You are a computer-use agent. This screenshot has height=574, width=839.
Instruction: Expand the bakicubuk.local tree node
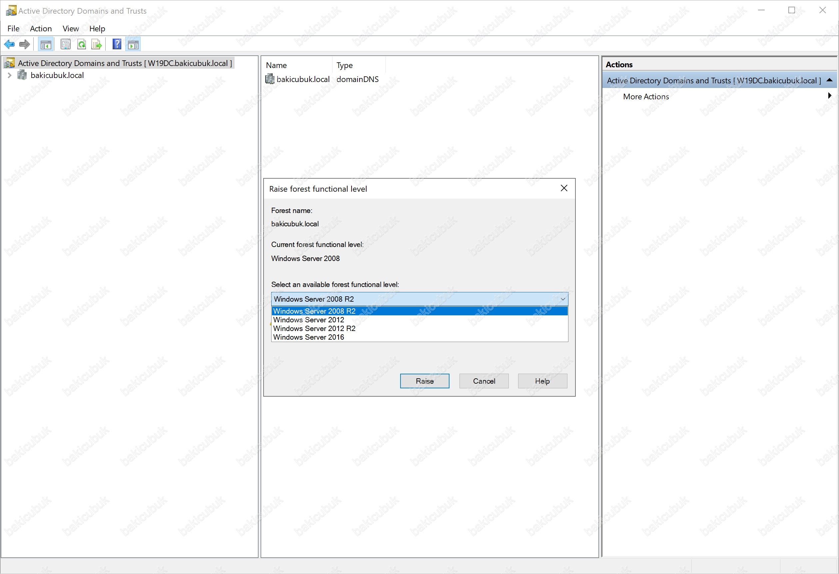pyautogui.click(x=10, y=75)
